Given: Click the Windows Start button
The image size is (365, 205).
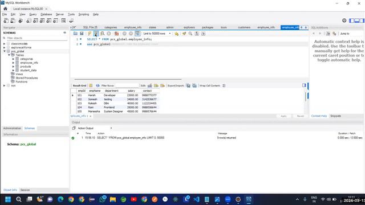Looking at the screenshot, I should [x=8, y=199].
